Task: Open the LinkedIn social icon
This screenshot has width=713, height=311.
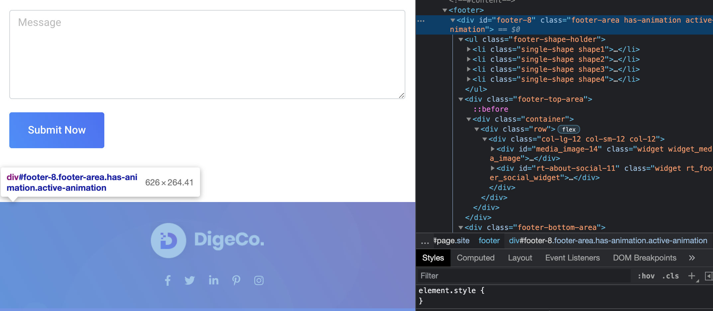Action: [x=214, y=280]
